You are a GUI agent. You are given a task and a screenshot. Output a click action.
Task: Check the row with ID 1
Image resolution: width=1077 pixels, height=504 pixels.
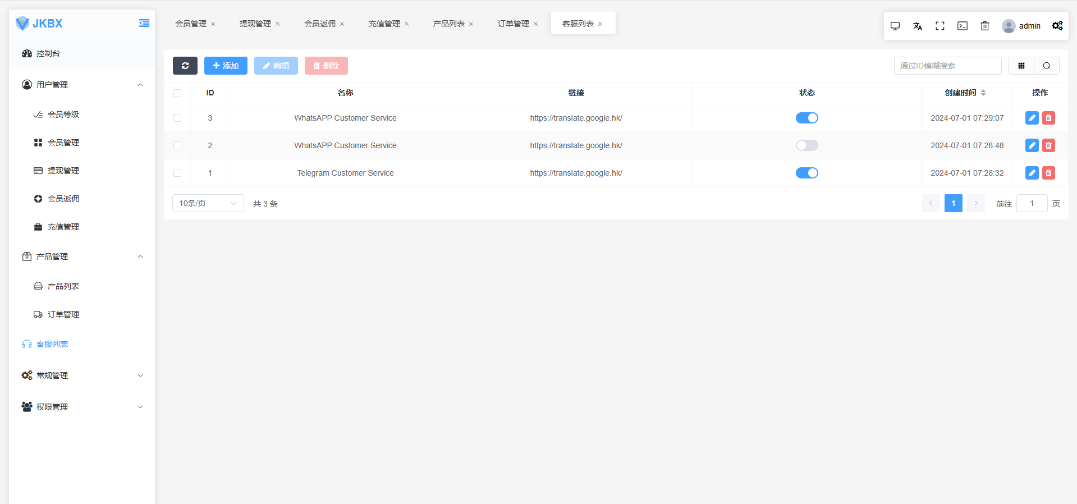[177, 173]
